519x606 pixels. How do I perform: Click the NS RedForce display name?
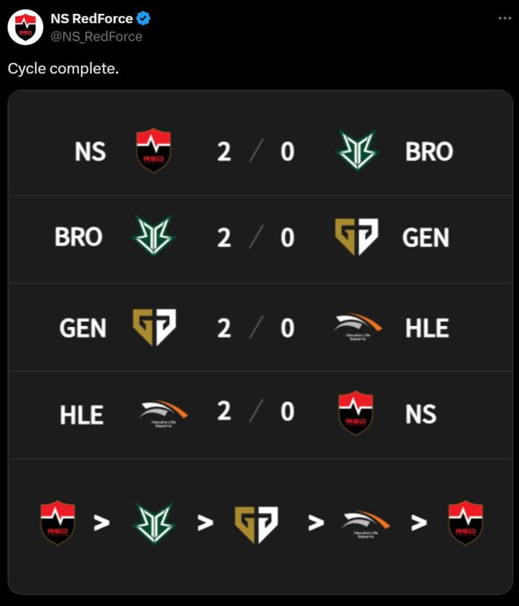pos(92,19)
